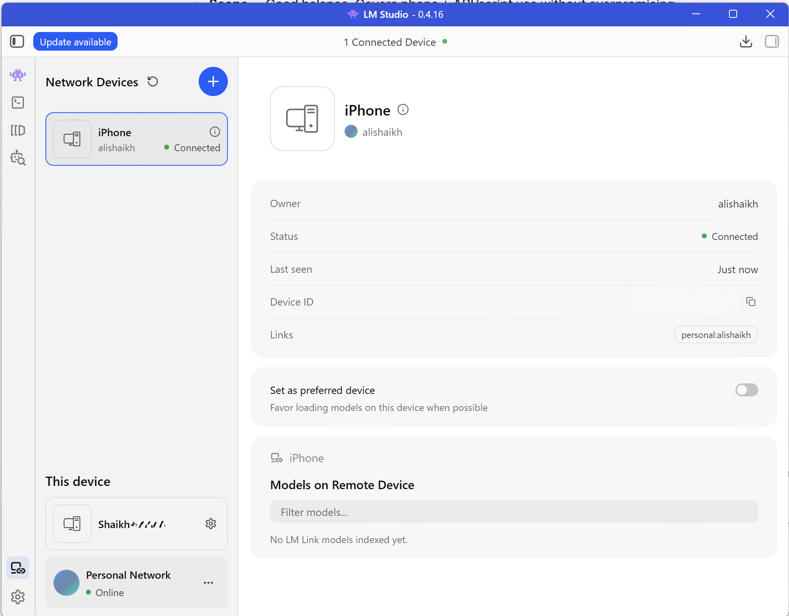Add a new network device
Image resolution: width=789 pixels, height=616 pixels.
click(x=213, y=81)
